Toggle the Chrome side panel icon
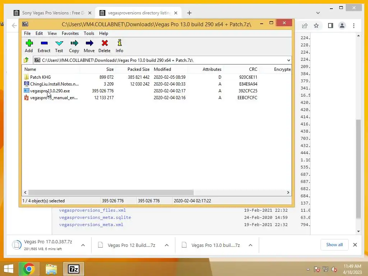Screen dimensions: 368x276 tap(331, 26)
